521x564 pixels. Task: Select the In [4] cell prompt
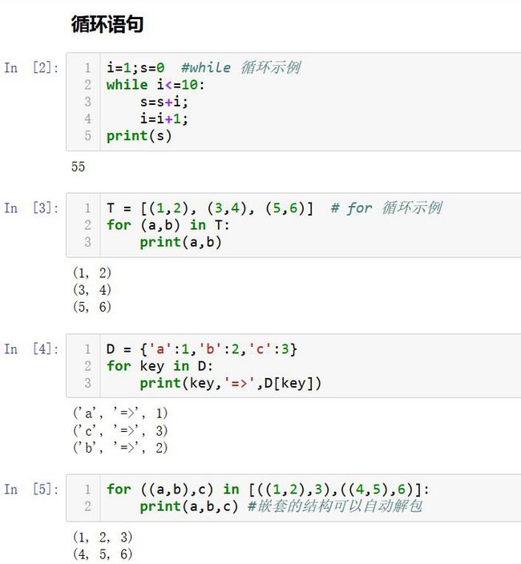31,349
